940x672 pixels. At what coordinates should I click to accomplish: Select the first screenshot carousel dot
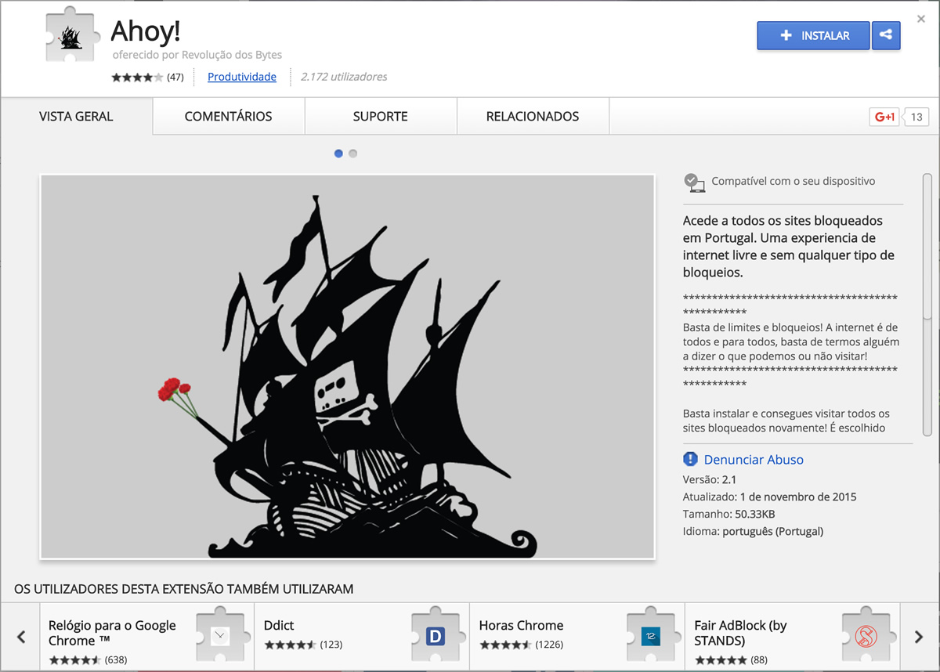click(x=338, y=154)
